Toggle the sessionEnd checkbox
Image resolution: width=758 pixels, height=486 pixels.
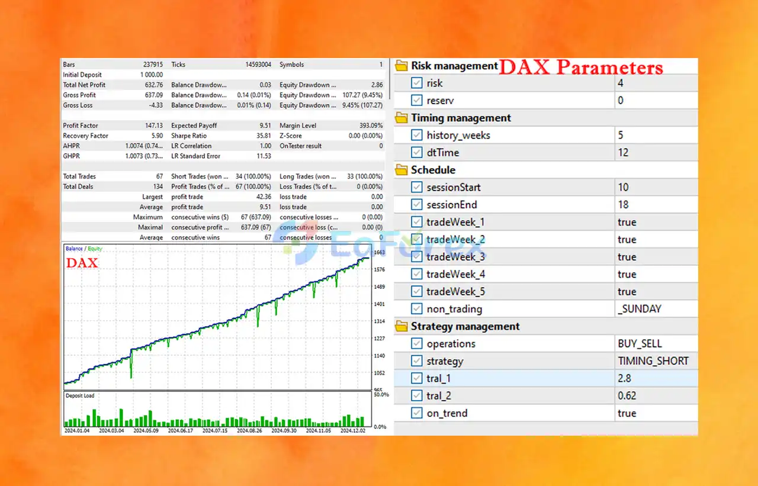tap(417, 205)
